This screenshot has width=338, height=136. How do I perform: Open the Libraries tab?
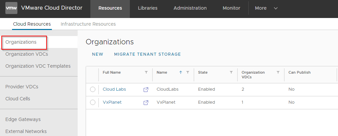[x=148, y=8]
